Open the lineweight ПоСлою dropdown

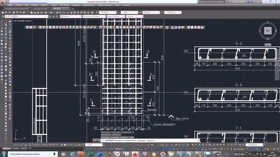coord(116,17)
